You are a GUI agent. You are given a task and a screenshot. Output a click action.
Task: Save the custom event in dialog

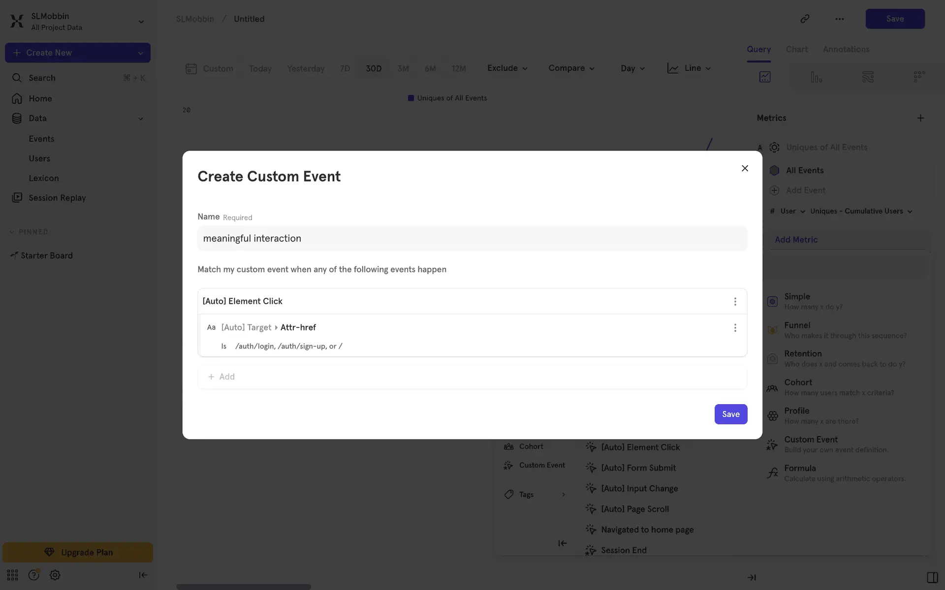pos(730,414)
